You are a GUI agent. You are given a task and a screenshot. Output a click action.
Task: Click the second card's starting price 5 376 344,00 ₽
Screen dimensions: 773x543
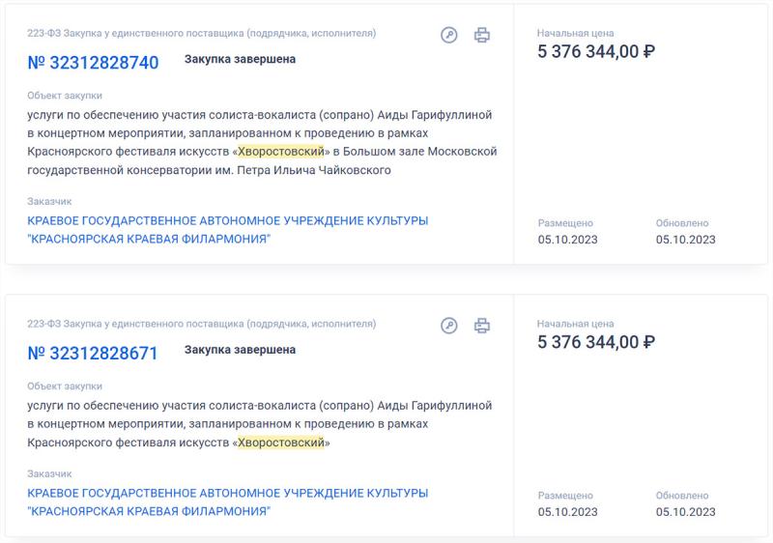(596, 342)
